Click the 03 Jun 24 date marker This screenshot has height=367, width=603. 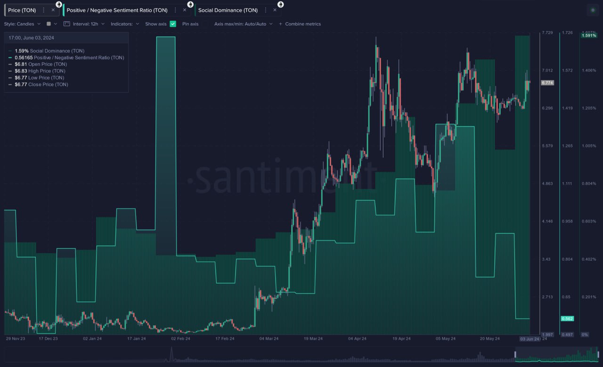tap(530, 339)
